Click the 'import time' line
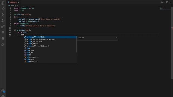The width and height of the screenshot is (173, 97). click(x=19, y=10)
